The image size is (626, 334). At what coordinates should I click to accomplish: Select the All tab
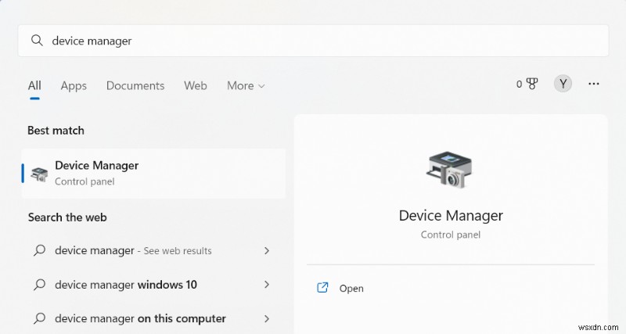[34, 85]
